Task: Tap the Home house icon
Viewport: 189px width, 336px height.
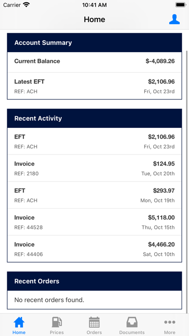Action: (x=19, y=322)
